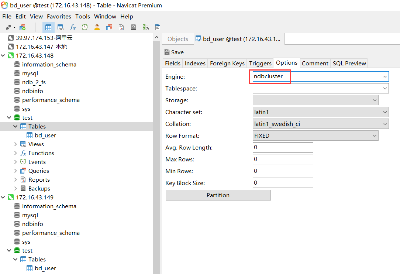This screenshot has width=400, height=274.
Task: Open the Connection dropdown arrow in the toolbar
Action: pyautogui.click(x=14, y=28)
